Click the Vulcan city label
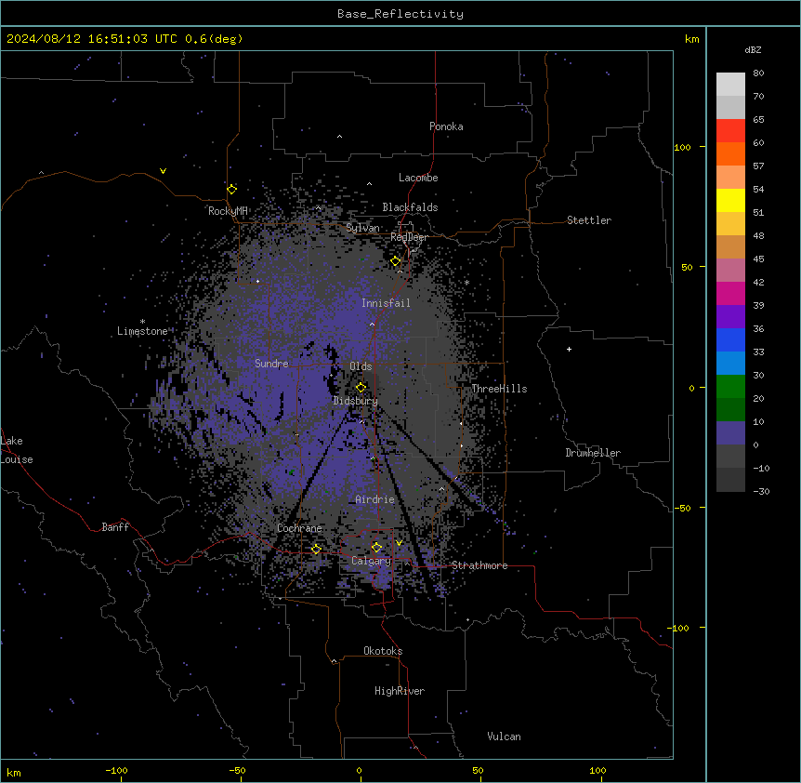This screenshot has height=783, width=801. [505, 737]
